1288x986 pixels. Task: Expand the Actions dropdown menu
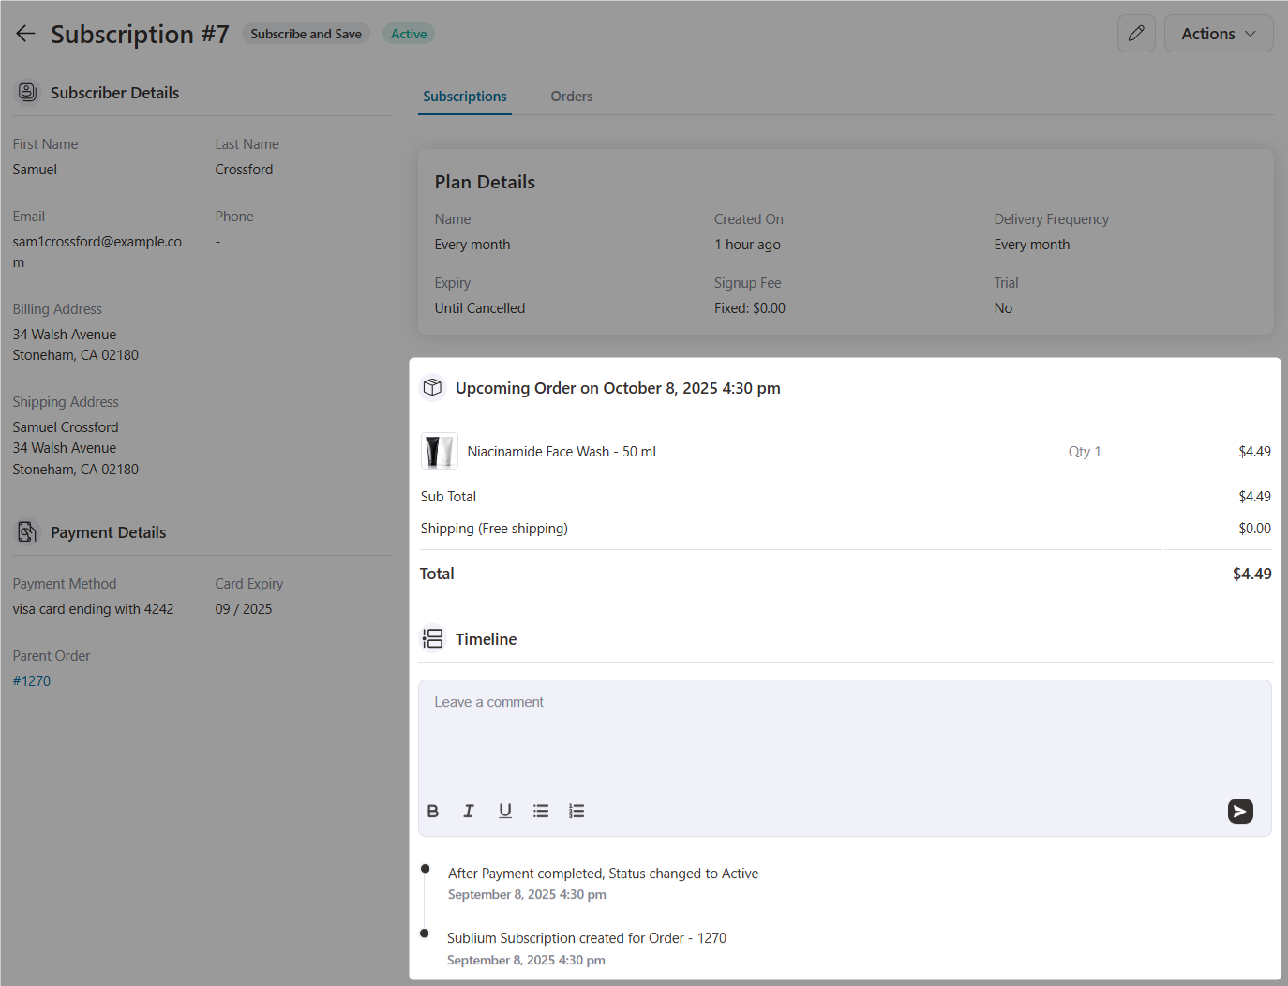coord(1218,33)
